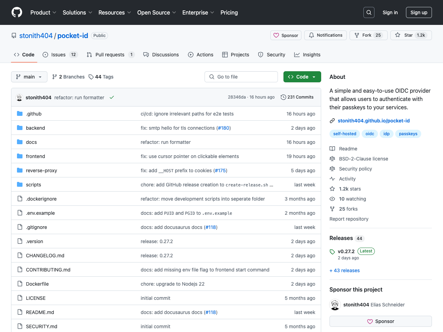
Task: Switch to the Pull requests tab
Action: [110, 55]
